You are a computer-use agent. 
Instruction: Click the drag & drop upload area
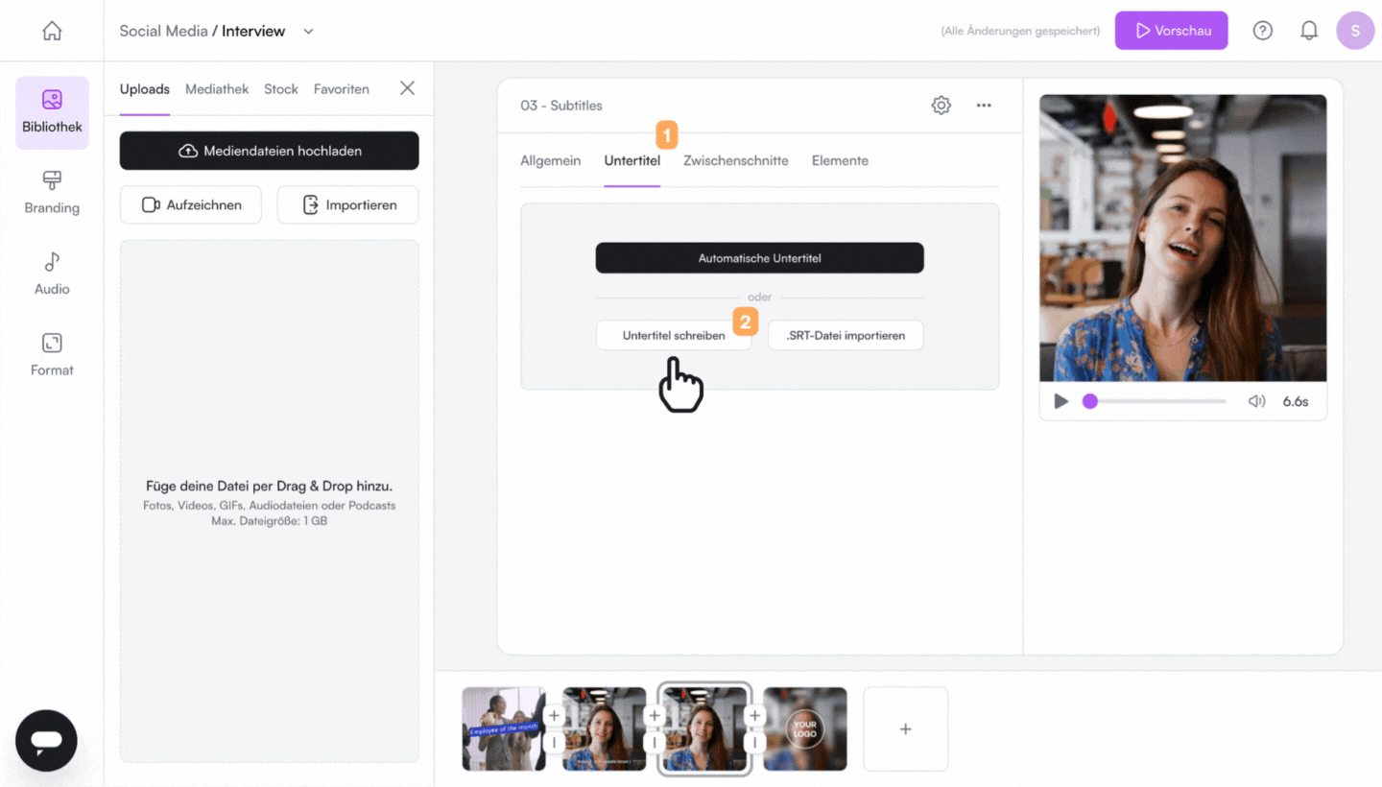coord(270,501)
